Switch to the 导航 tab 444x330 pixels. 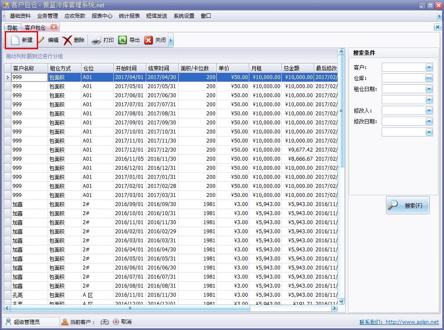point(12,28)
